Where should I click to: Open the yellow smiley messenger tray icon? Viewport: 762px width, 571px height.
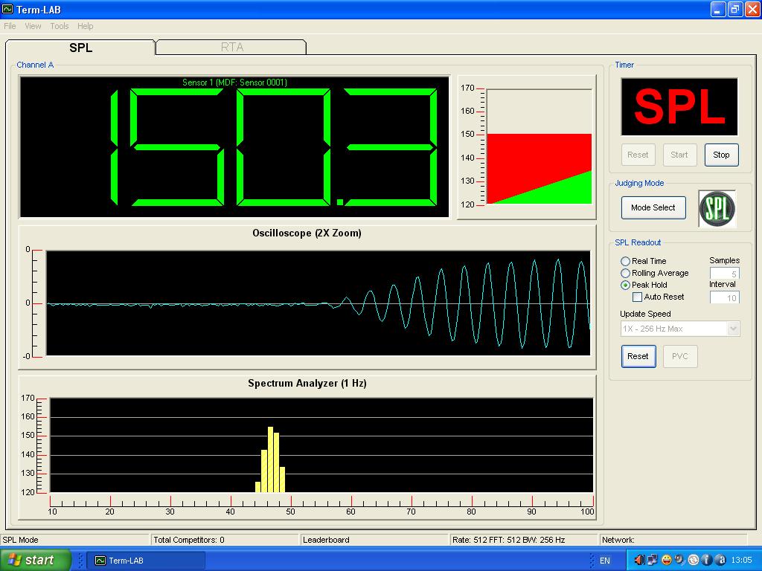[x=666, y=560]
